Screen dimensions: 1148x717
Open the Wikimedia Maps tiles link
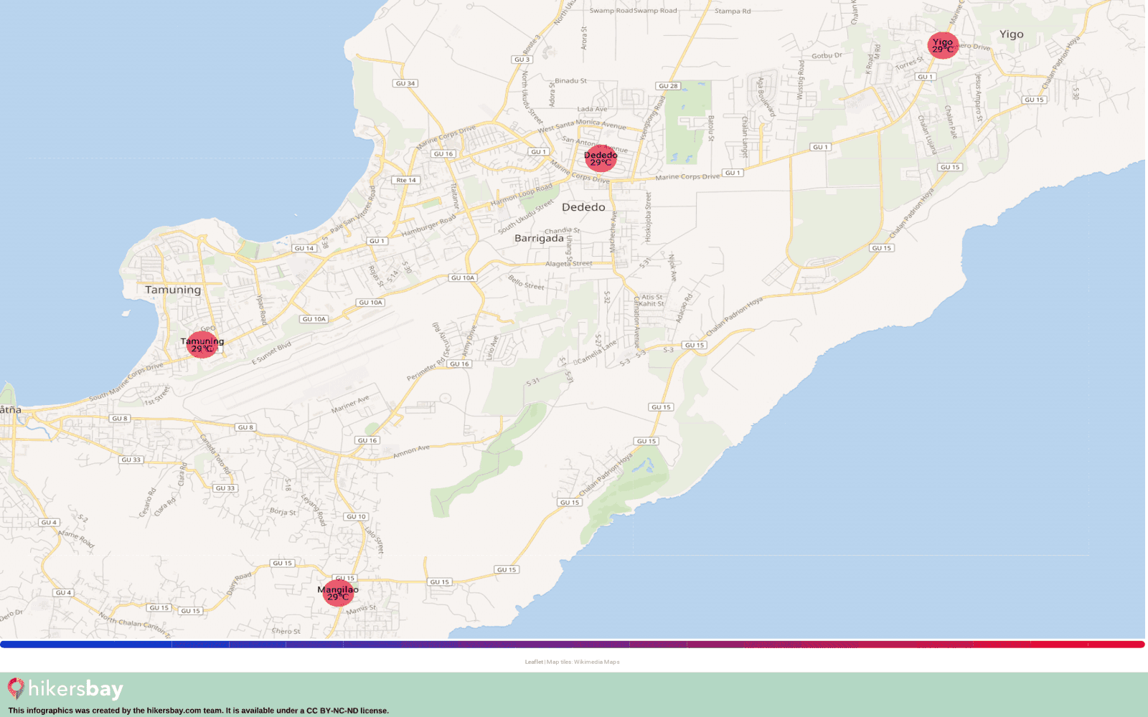point(596,662)
